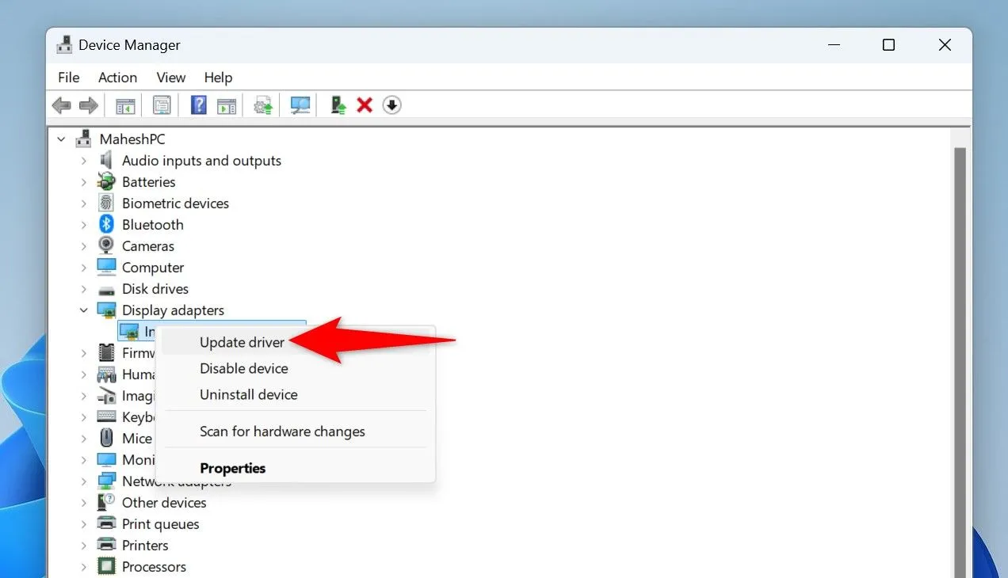Screen dimensions: 1008x578
Task: Expand Audio inputs and outputs chevron
Action: click(x=84, y=161)
